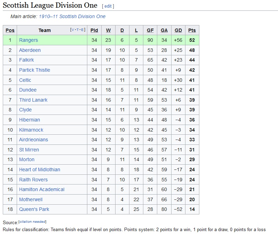Click the T (talk) template link
278x236 pixels.
pyautogui.click(x=77, y=30)
